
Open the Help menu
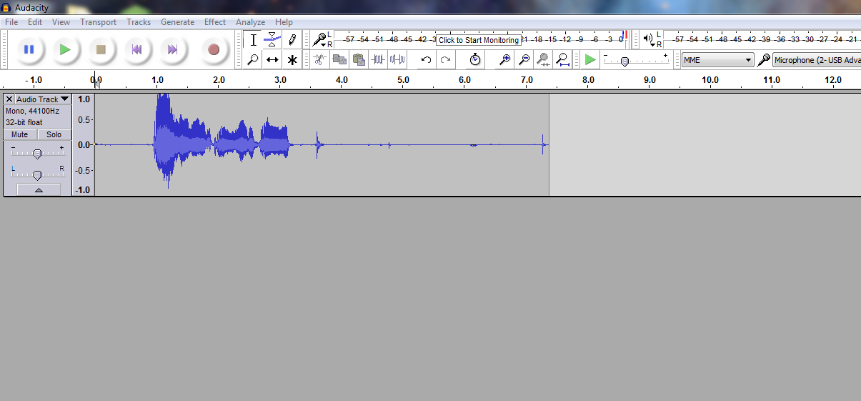click(284, 22)
